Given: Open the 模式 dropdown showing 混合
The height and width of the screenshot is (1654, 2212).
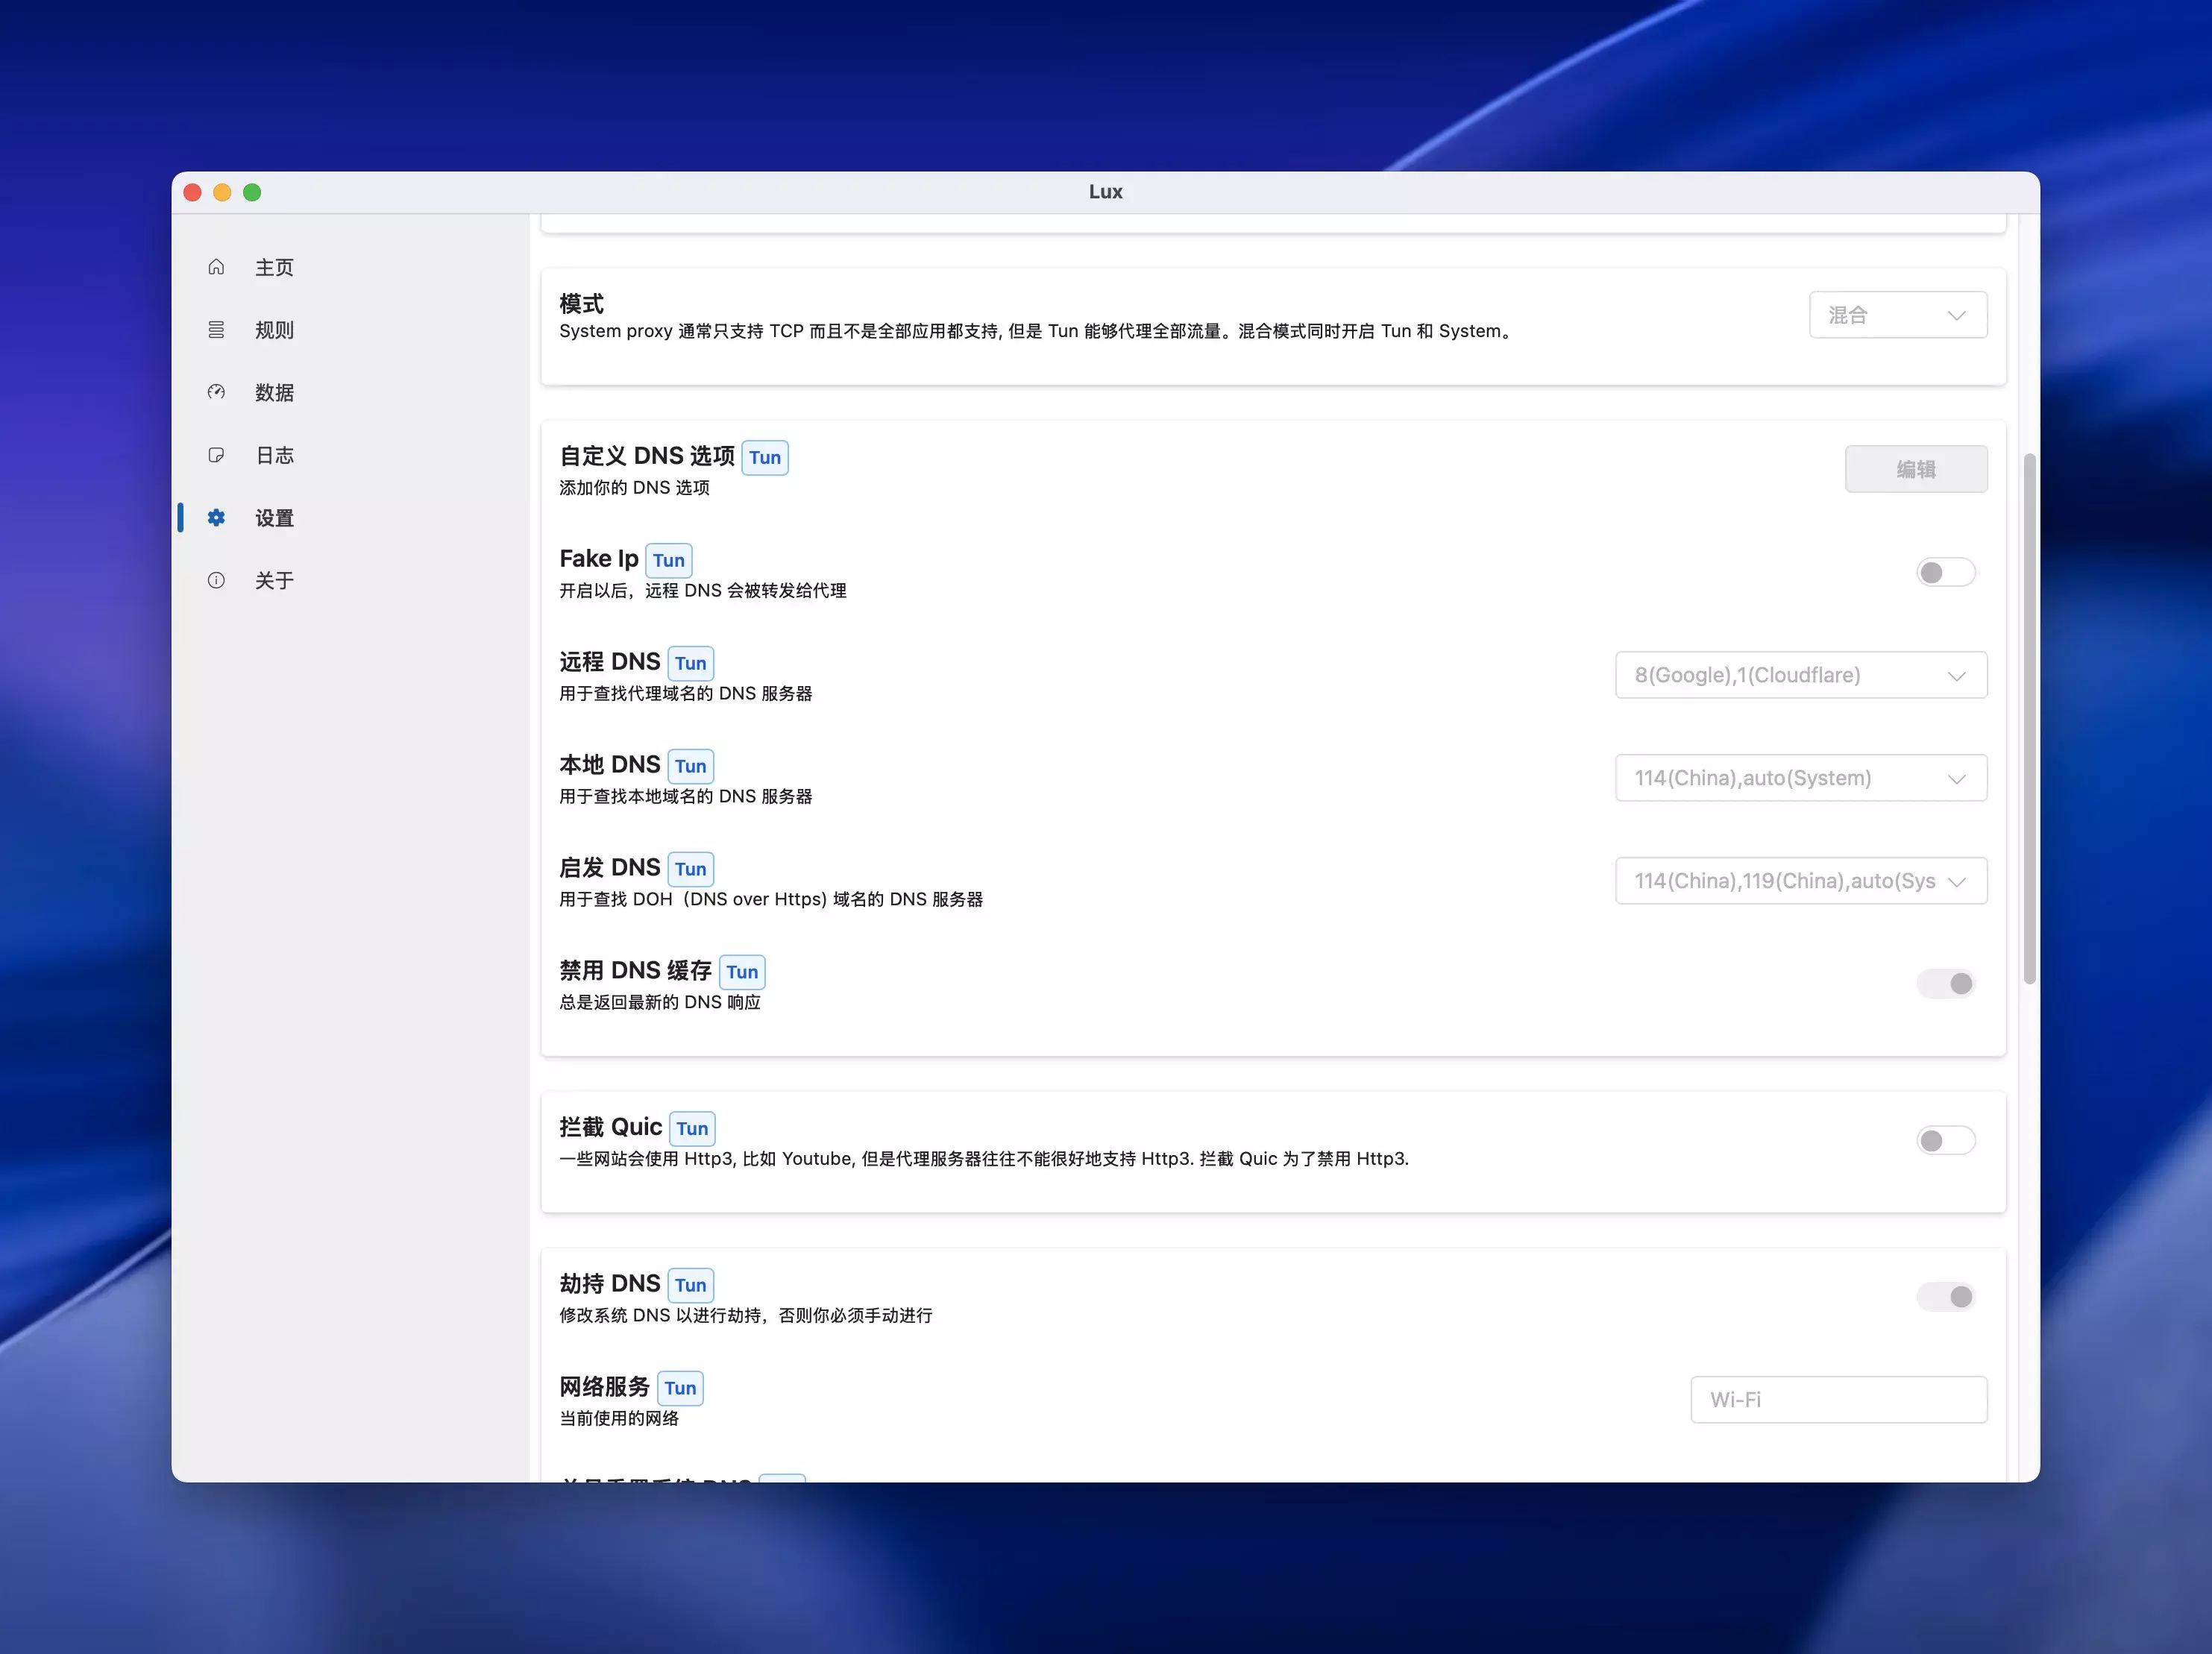Looking at the screenshot, I should pos(1897,315).
